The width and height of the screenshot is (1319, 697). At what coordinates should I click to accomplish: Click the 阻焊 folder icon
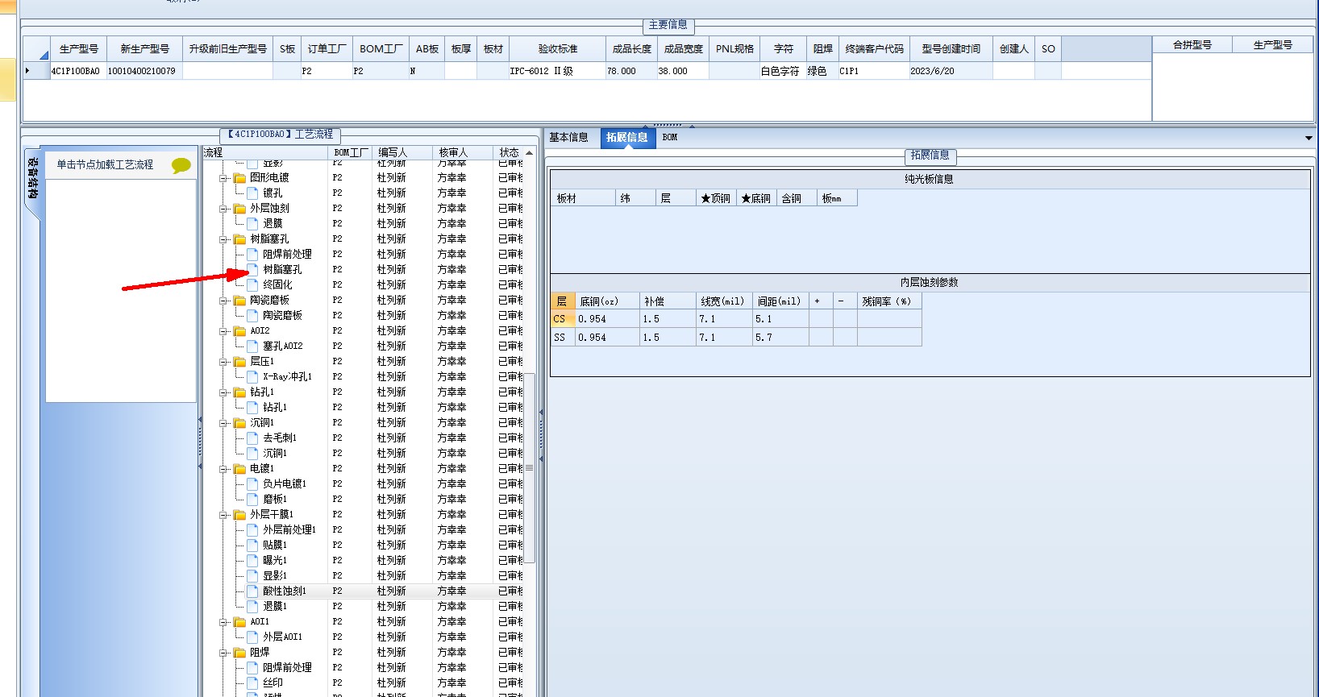point(239,653)
